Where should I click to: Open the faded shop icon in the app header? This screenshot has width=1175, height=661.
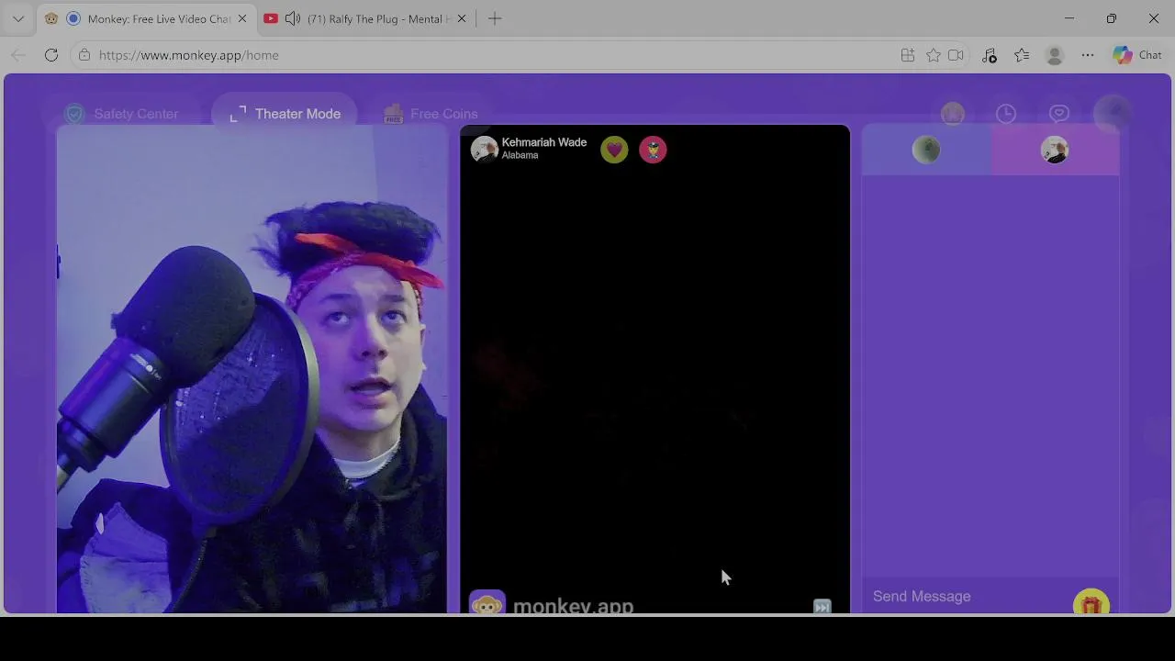952,114
